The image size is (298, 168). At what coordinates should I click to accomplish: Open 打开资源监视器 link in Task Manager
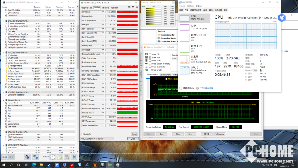click(x=206, y=88)
